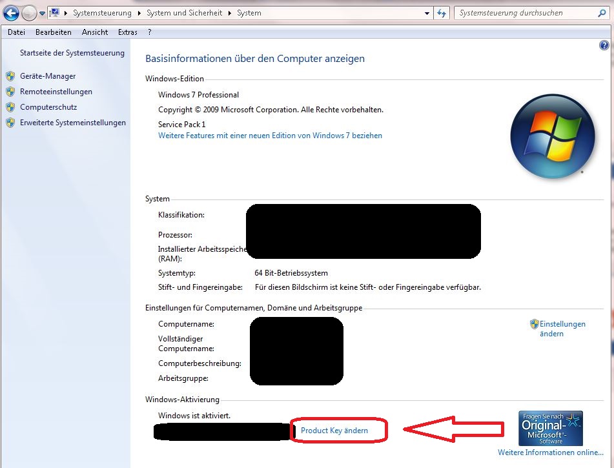
Task: Open Computerschutz link
Action: pos(48,107)
